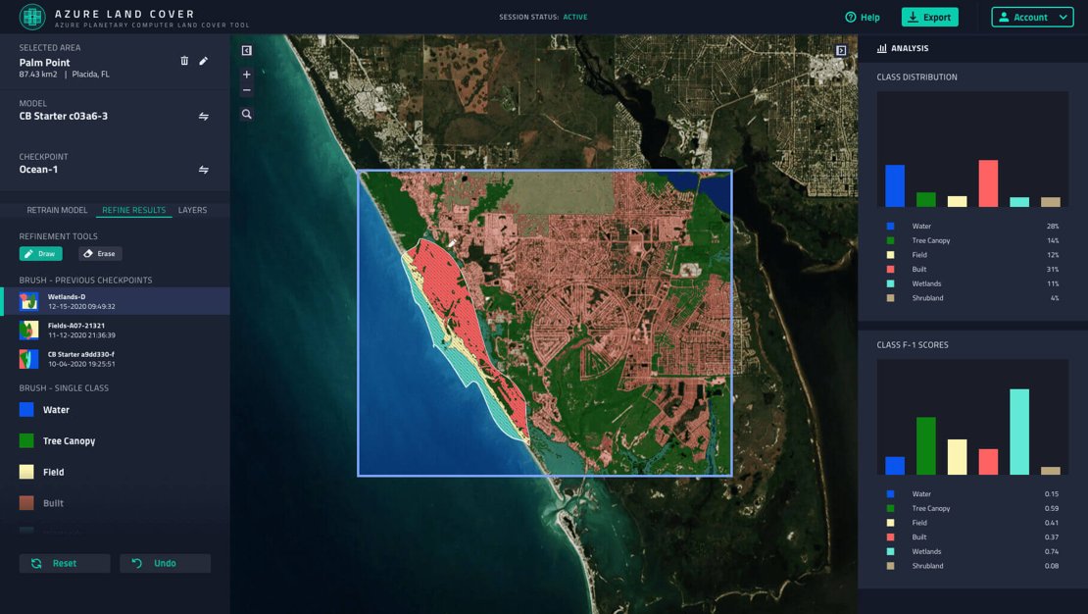The height and width of the screenshot is (614, 1088).
Task: Activate the Draw refinement tool
Action: coord(40,254)
